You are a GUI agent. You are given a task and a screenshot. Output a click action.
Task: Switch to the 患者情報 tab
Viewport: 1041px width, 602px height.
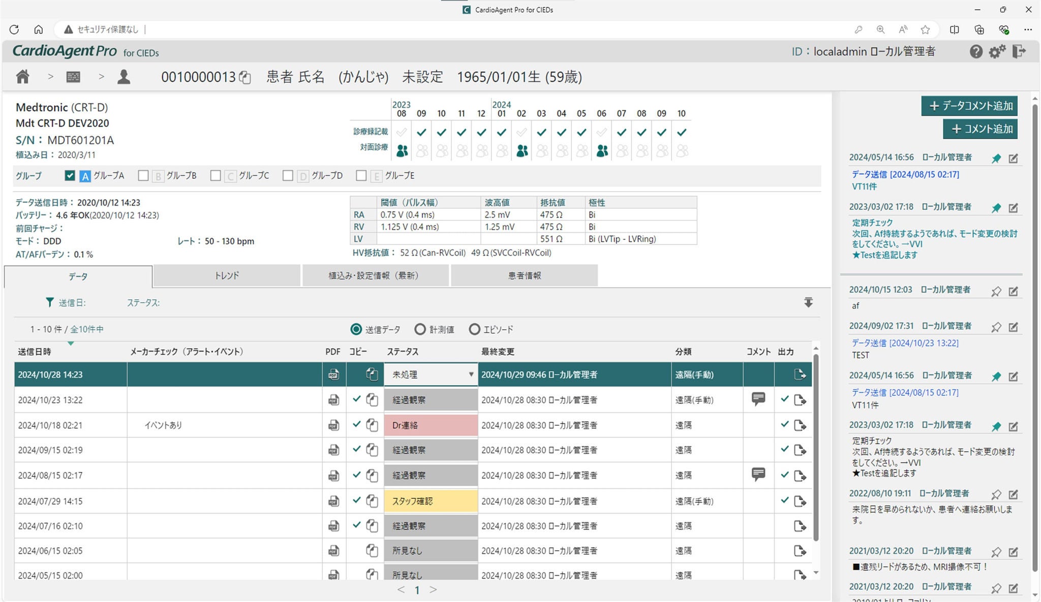click(524, 275)
